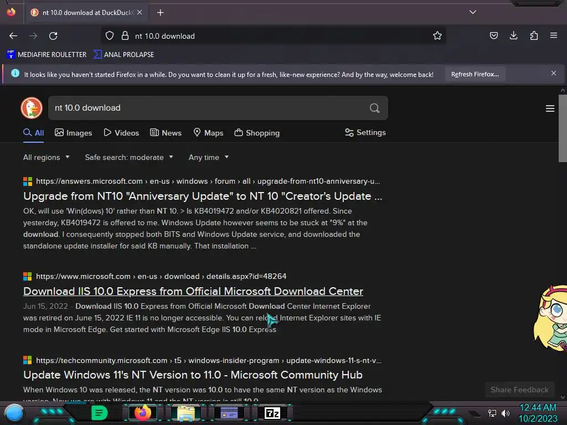Switch to the Videos tab
This screenshot has width=567, height=425.
point(121,133)
